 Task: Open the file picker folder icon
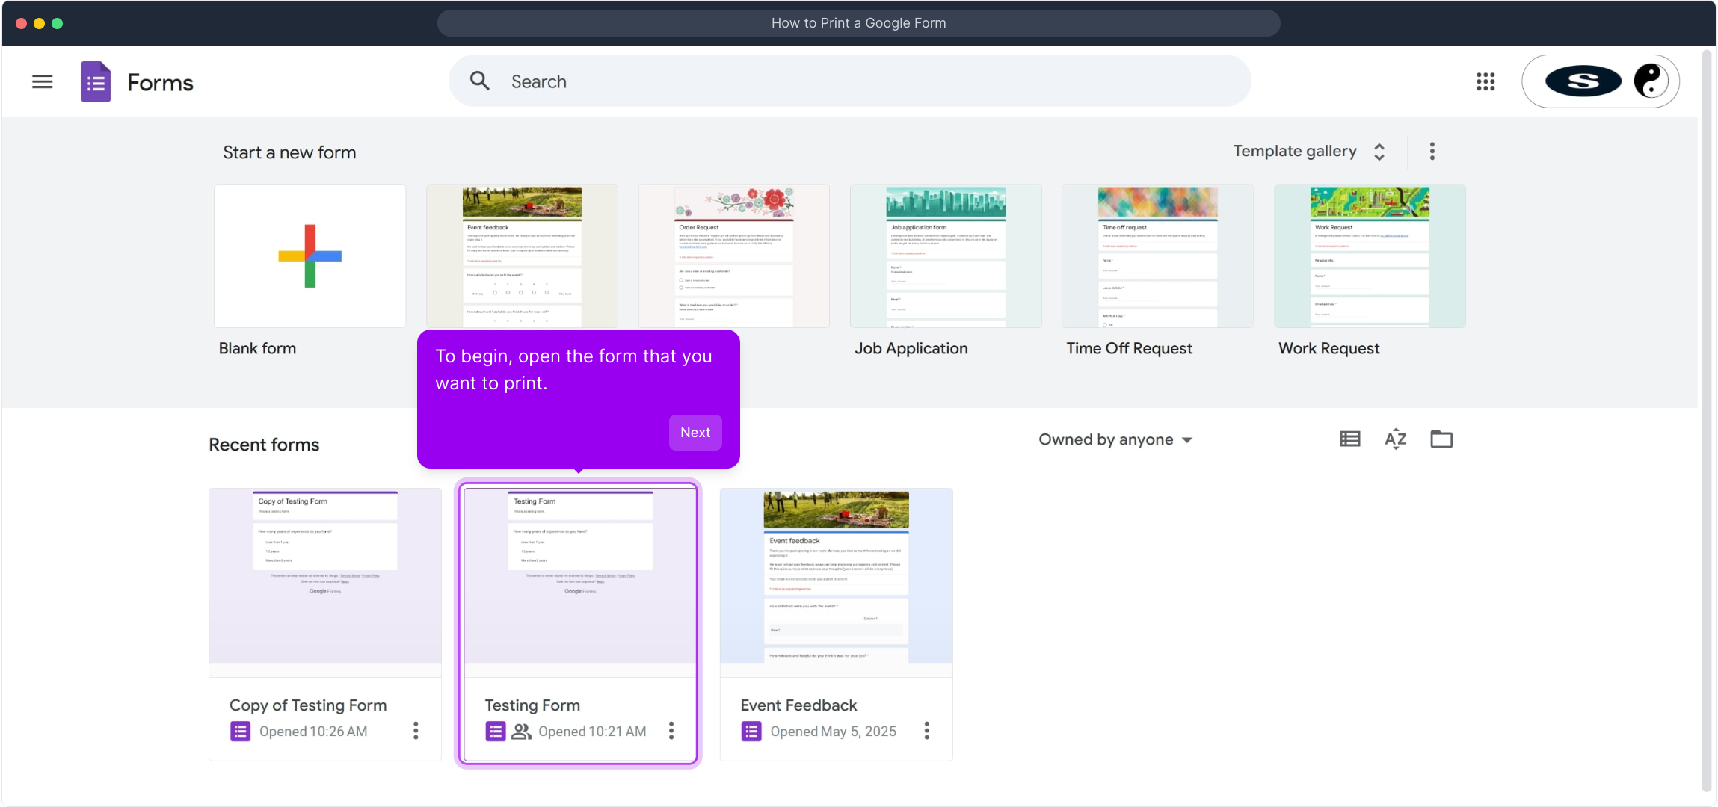pyautogui.click(x=1441, y=439)
